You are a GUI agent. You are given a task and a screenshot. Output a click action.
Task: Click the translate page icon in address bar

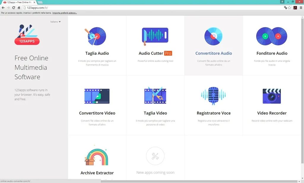285,7
